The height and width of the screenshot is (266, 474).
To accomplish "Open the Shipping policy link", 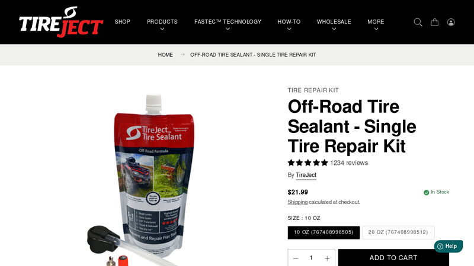I will [297, 202].
